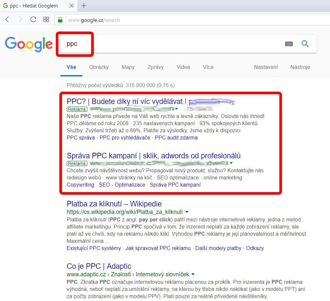The width and height of the screenshot is (330, 301).
Task: Switch to the Videa tab
Action: (x=183, y=67)
